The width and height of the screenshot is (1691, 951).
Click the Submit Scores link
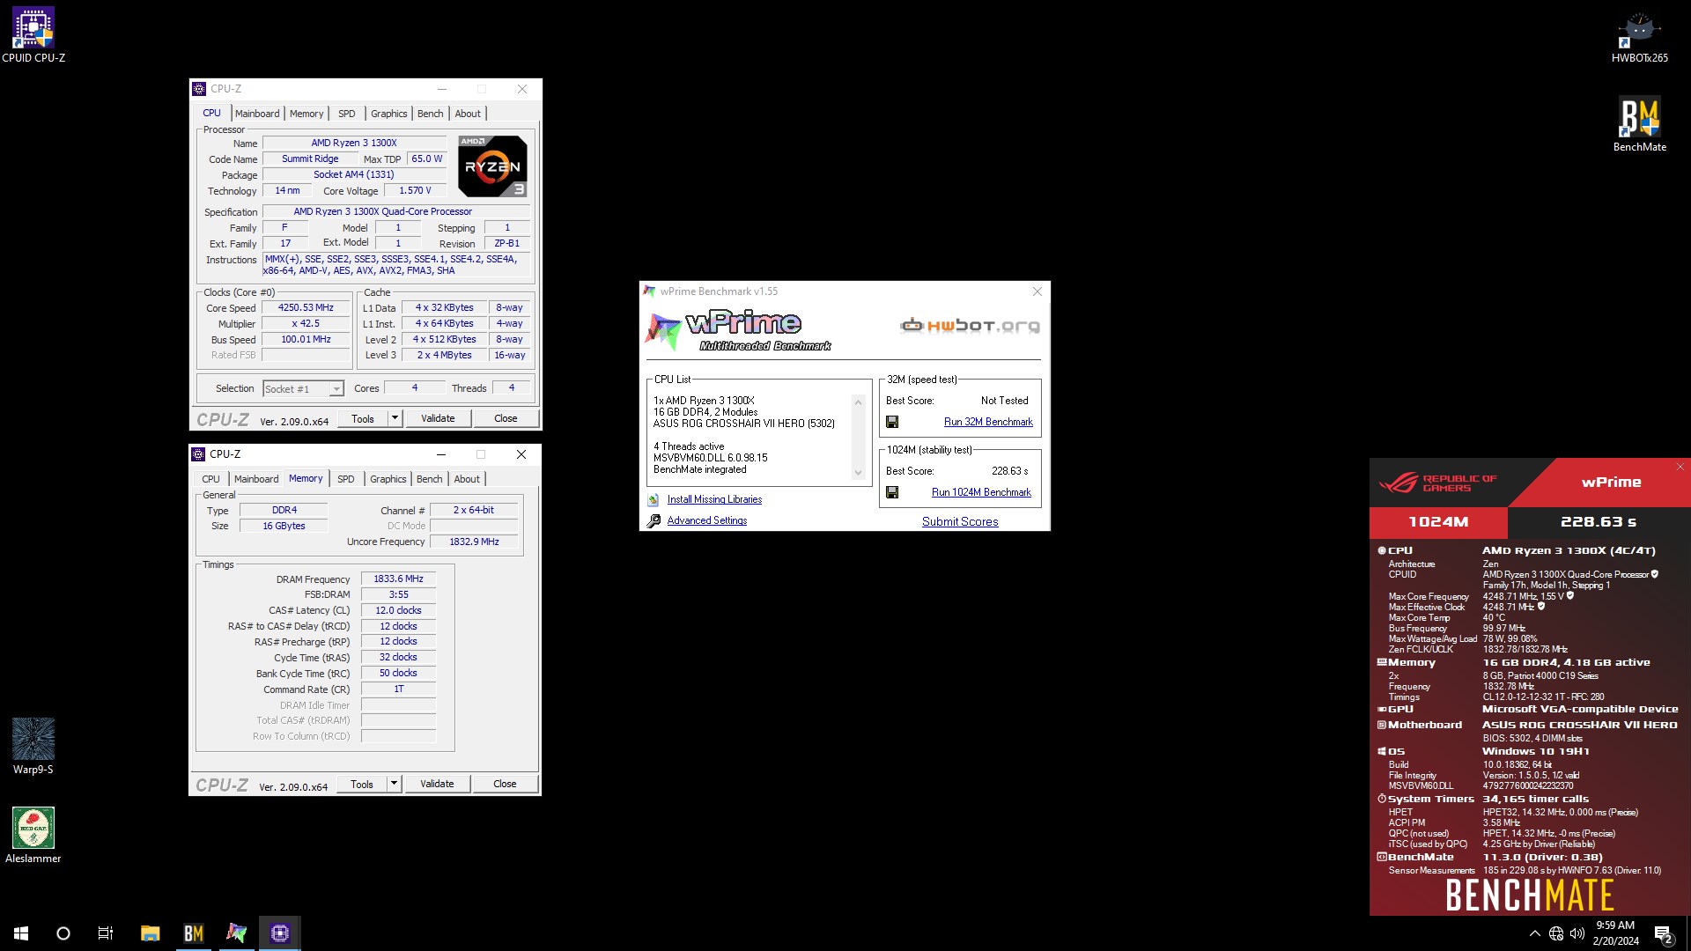(960, 522)
